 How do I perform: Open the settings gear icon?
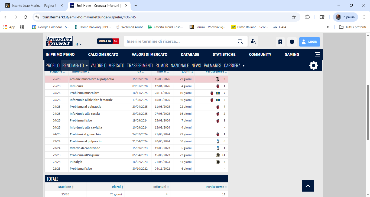[x=313, y=65]
